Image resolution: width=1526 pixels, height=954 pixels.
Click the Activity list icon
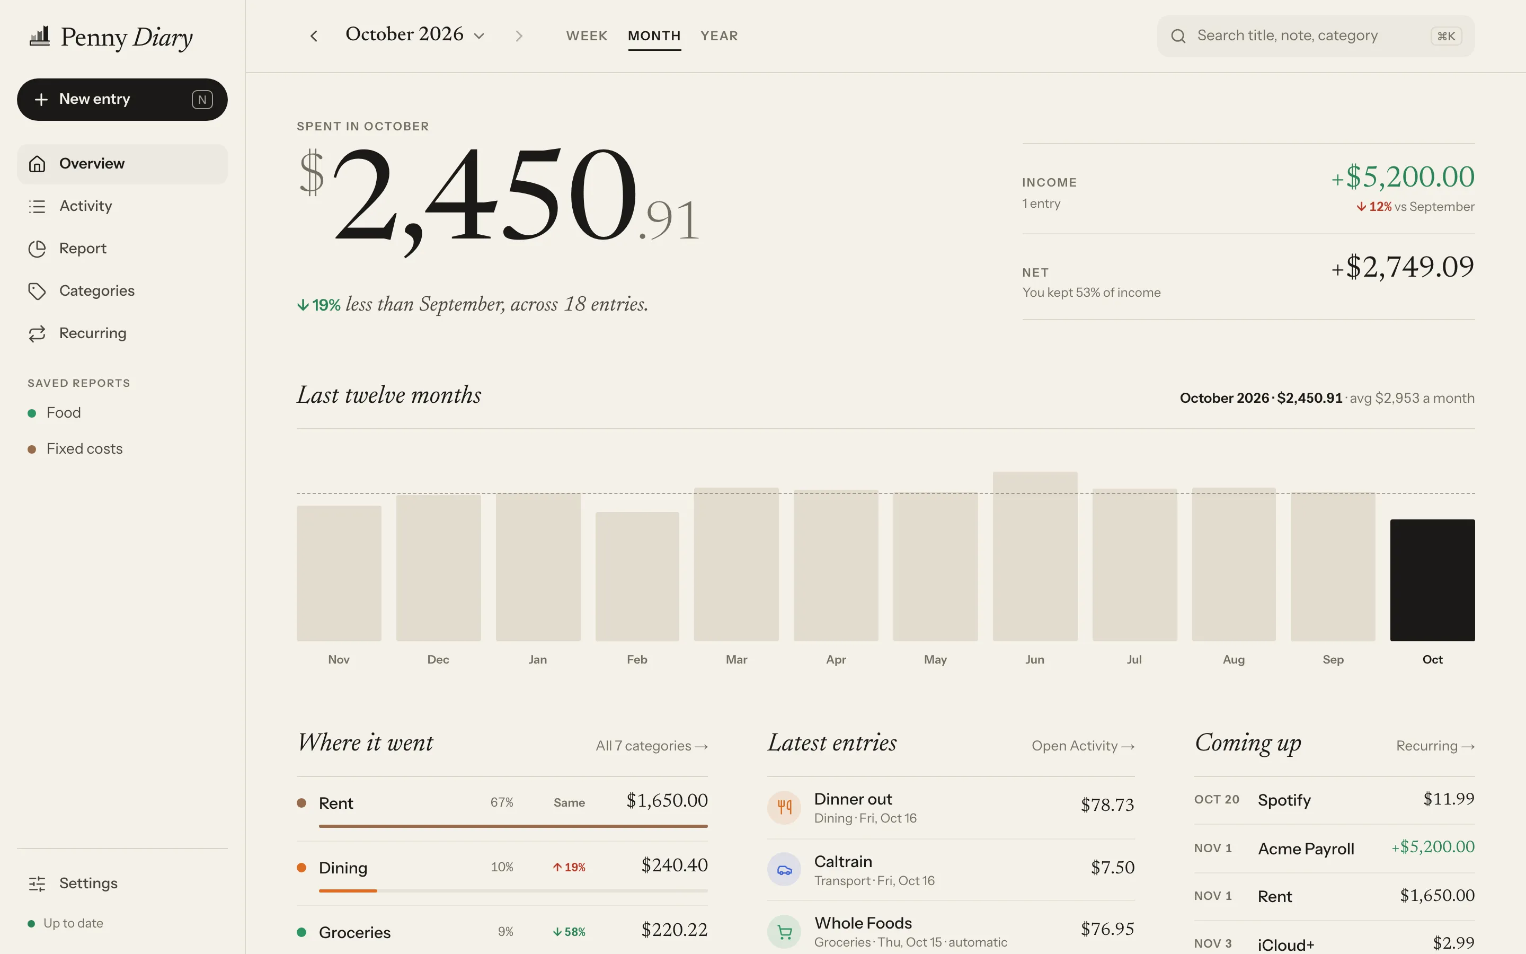[x=37, y=206]
